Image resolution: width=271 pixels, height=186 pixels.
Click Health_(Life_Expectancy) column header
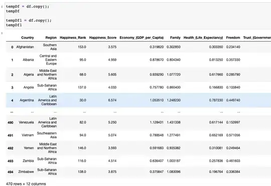(203, 38)
